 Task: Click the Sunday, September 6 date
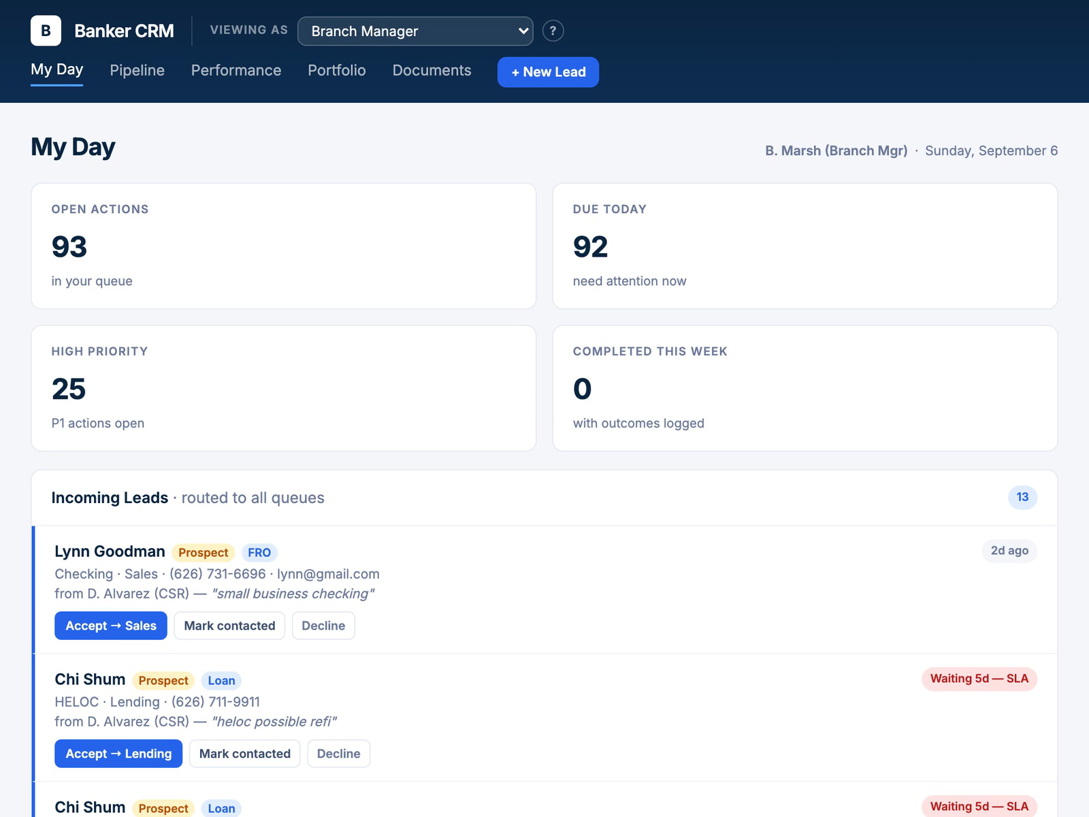[x=991, y=151]
